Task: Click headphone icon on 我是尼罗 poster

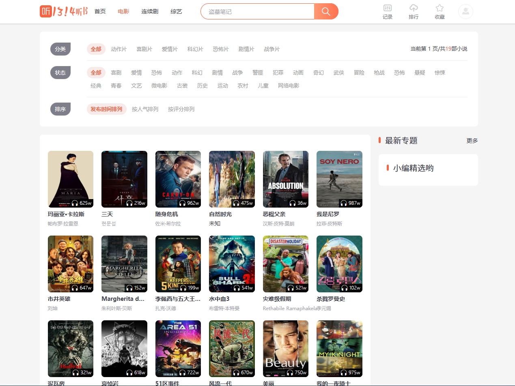Action: (x=344, y=203)
